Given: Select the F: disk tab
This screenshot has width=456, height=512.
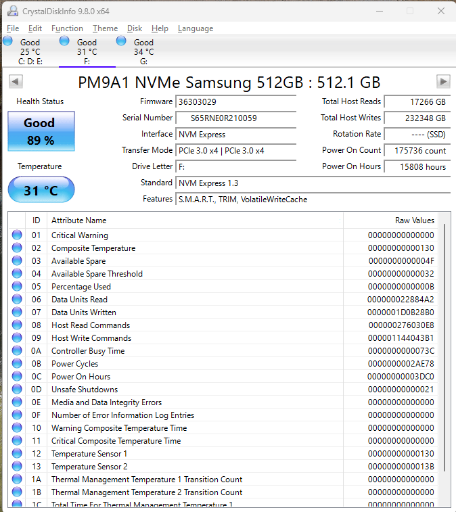Looking at the screenshot, I should point(87,51).
